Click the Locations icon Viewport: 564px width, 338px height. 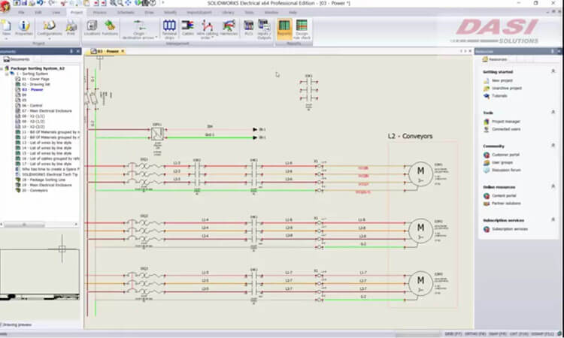coord(92,29)
